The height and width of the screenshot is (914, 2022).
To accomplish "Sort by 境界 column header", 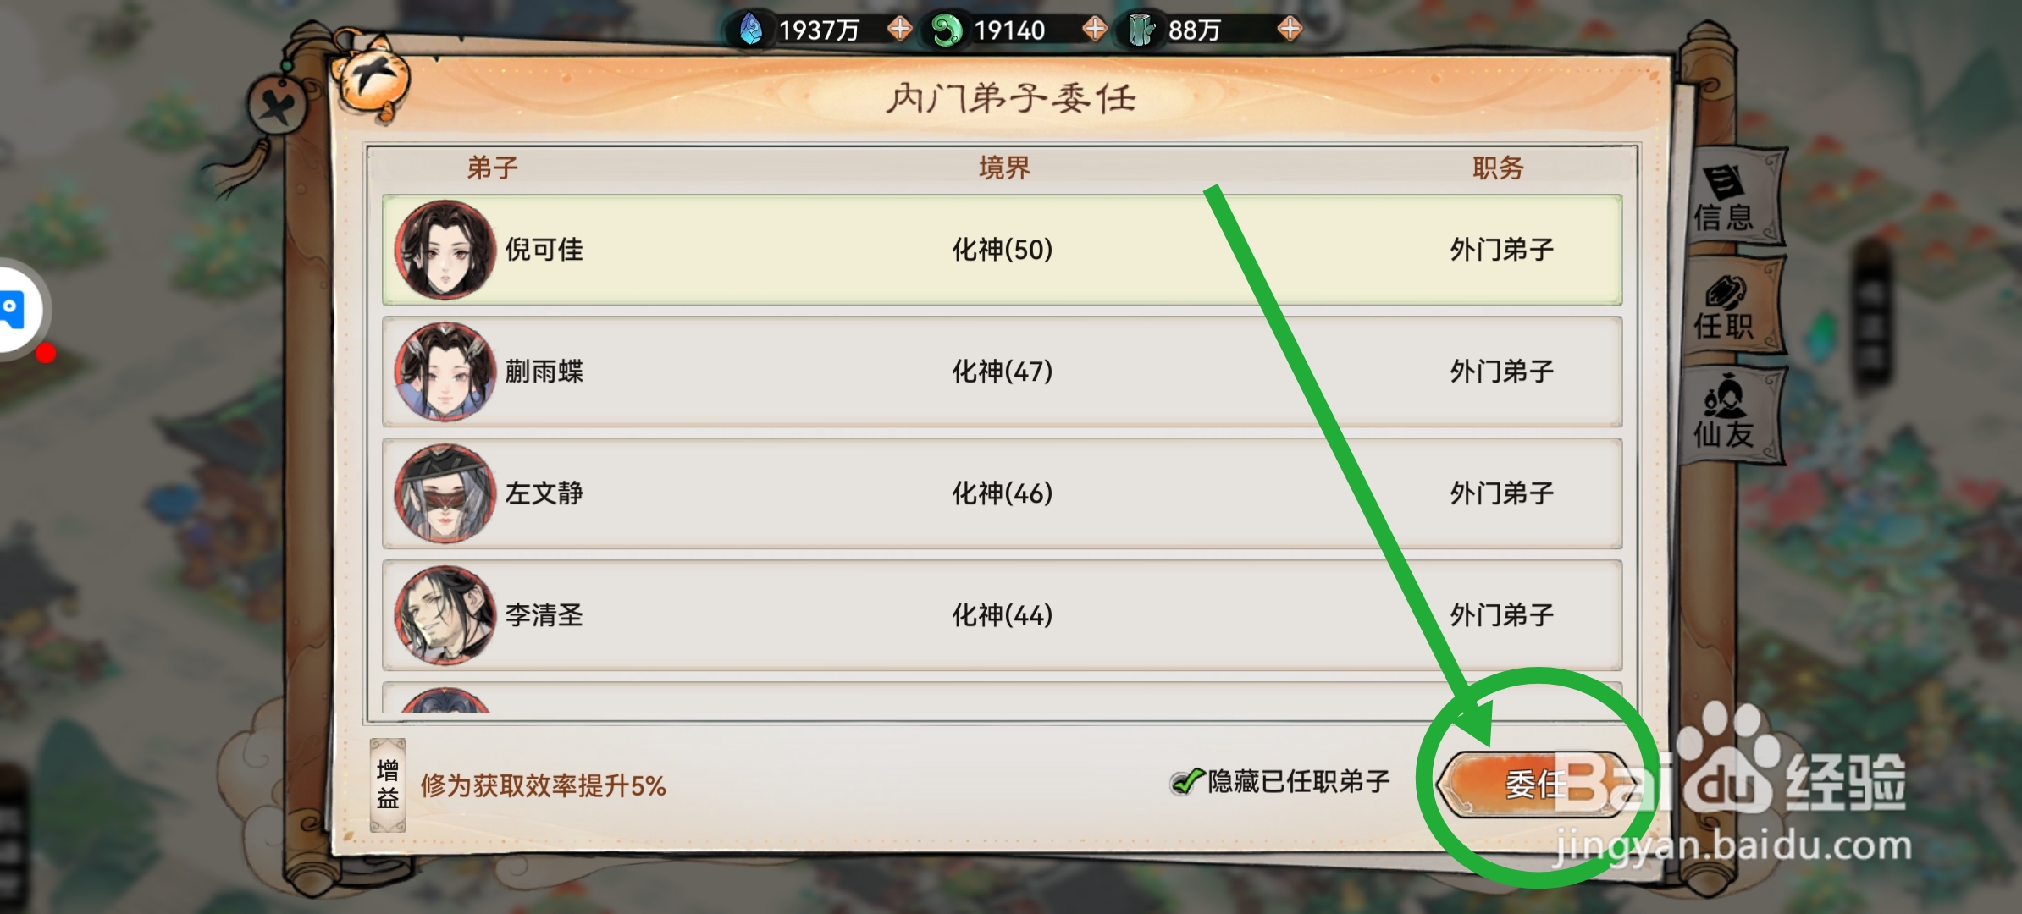I will pos(1004,168).
